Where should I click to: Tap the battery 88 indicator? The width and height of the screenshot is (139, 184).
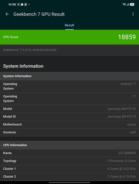132,4
